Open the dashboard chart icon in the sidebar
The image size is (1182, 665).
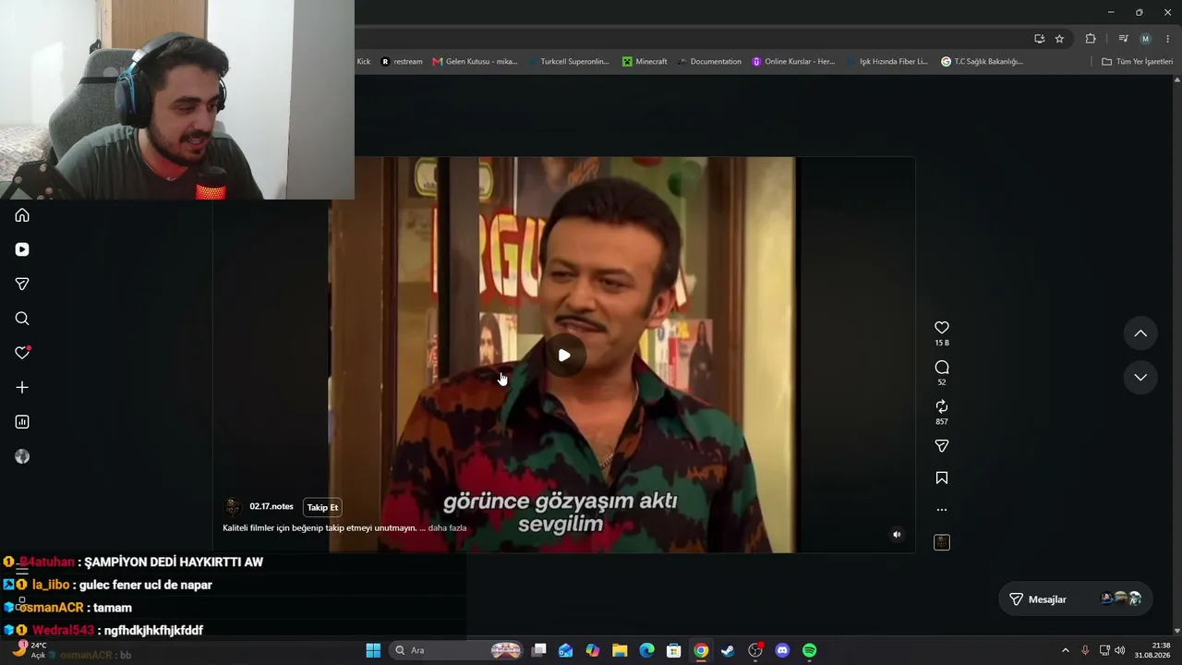(x=22, y=422)
